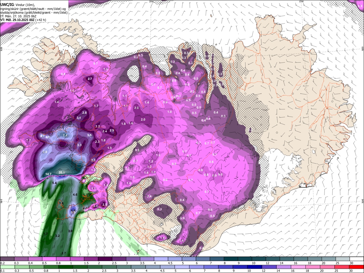Click the dark teal swatch between 9 and 10, upper legend
364x273 pixels.
[245, 259]
